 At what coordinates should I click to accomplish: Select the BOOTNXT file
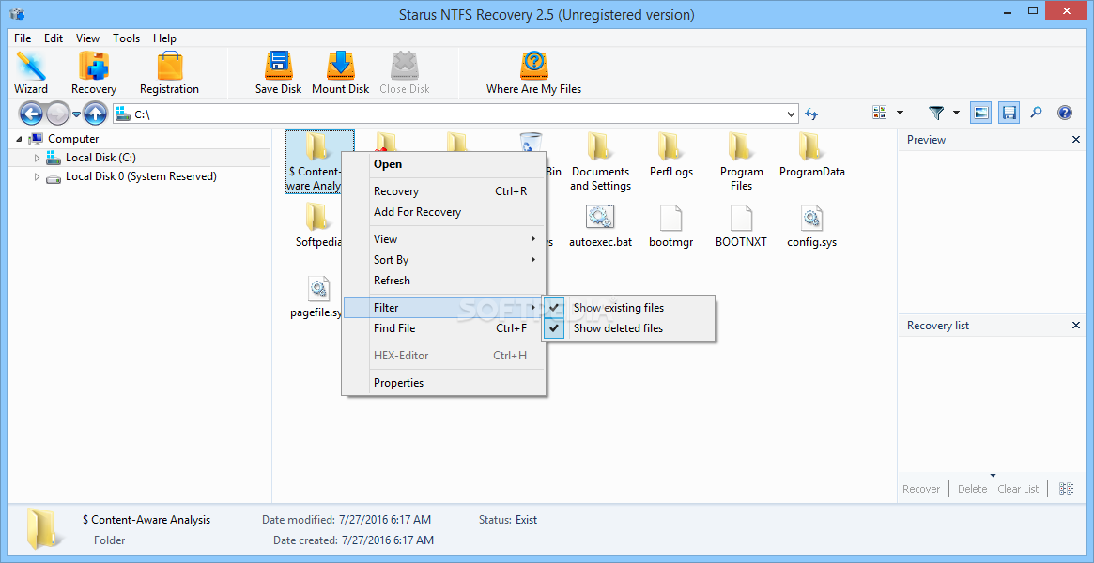click(741, 226)
